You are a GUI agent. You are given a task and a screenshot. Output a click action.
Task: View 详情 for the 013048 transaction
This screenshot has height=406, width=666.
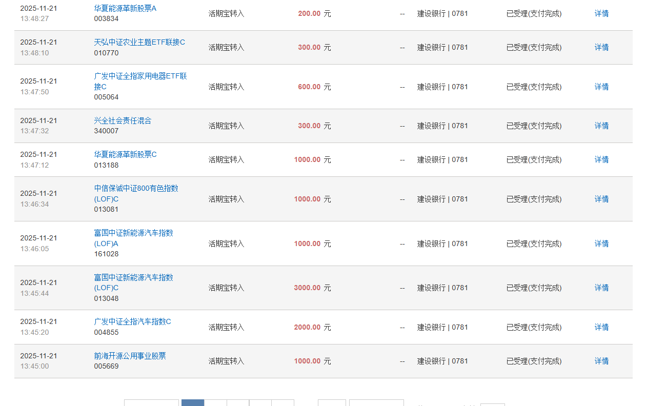[x=601, y=288]
